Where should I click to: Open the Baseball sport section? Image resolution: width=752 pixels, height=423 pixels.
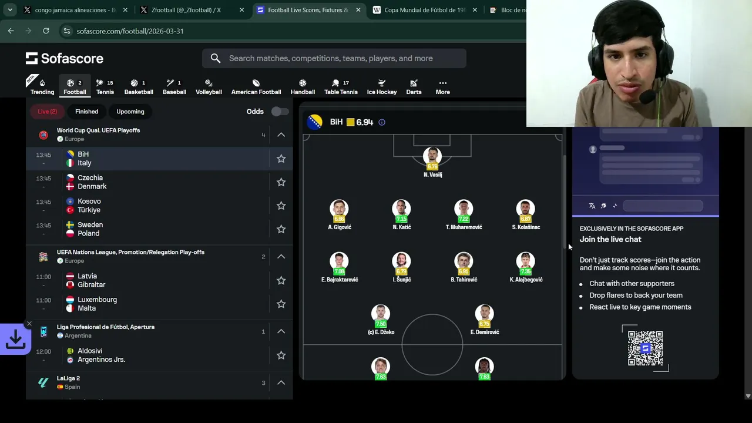pos(174,86)
